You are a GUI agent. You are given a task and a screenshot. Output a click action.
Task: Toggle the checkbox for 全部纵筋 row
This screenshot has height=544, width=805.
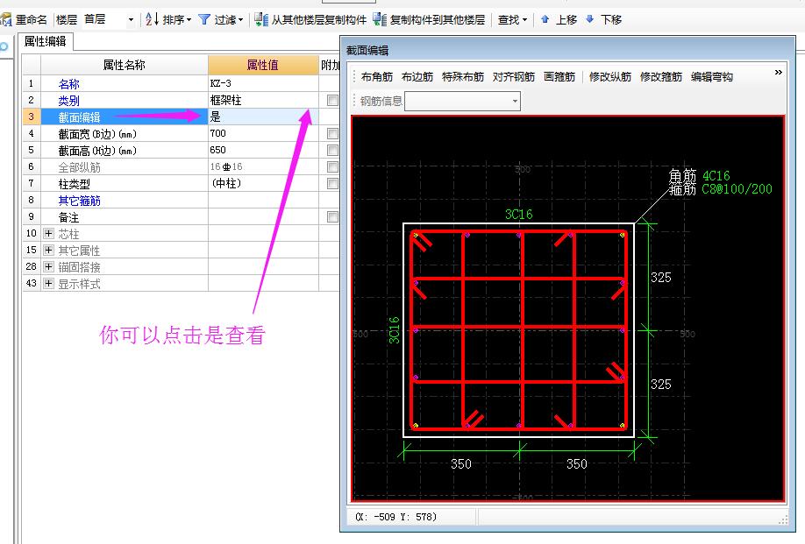tap(332, 167)
